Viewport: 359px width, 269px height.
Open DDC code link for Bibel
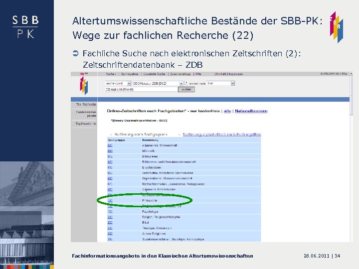110,223
